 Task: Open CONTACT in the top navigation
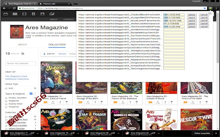[x=68, y=20]
